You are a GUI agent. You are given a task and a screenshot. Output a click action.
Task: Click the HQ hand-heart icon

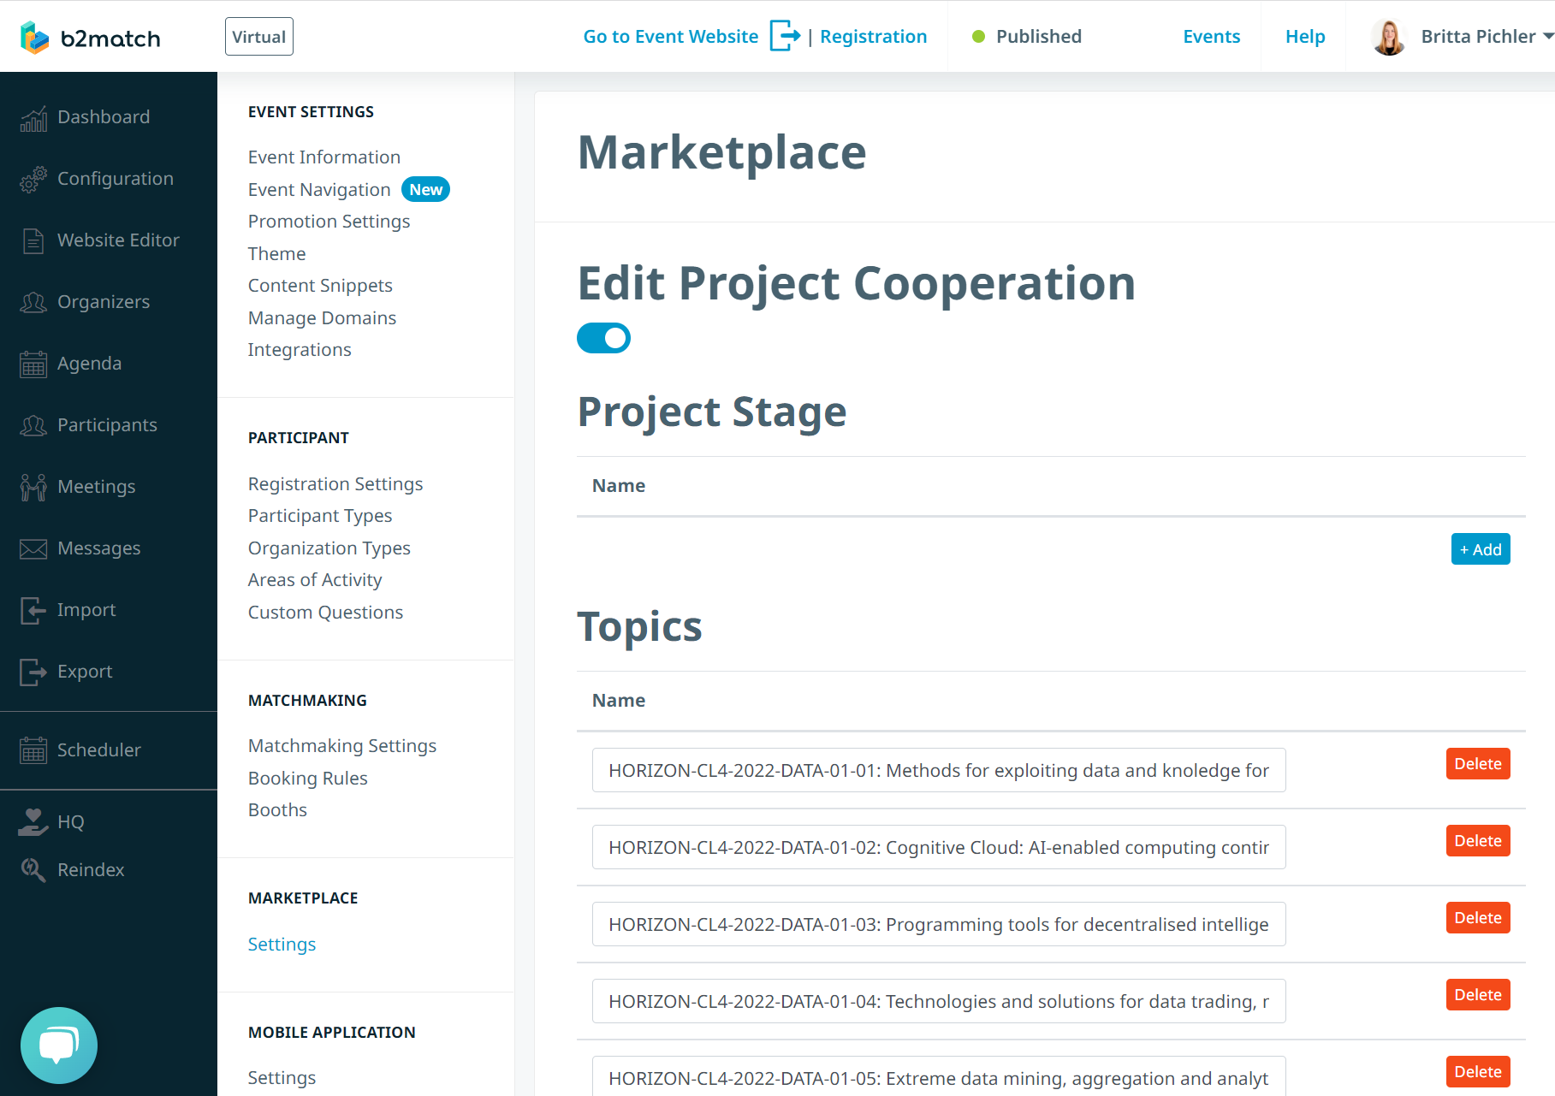[33, 822]
